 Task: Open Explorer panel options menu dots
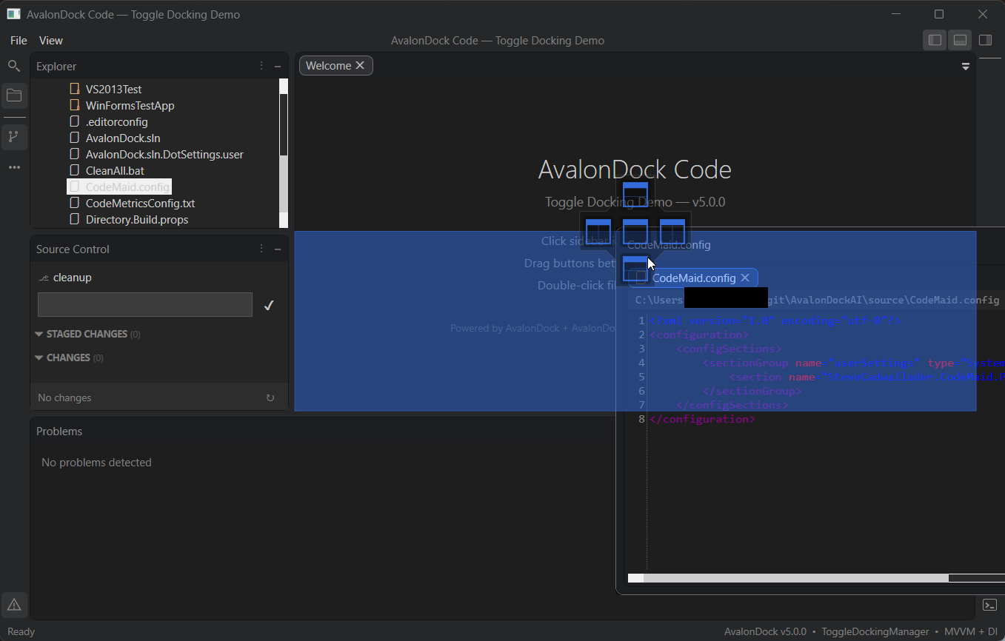pos(261,66)
